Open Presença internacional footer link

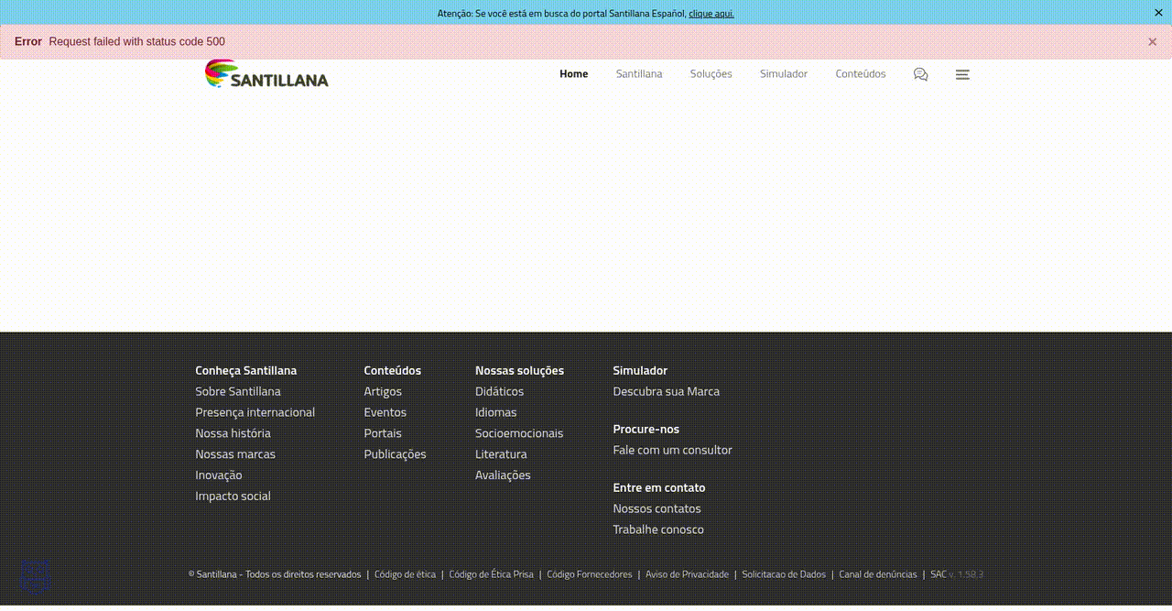coord(255,412)
